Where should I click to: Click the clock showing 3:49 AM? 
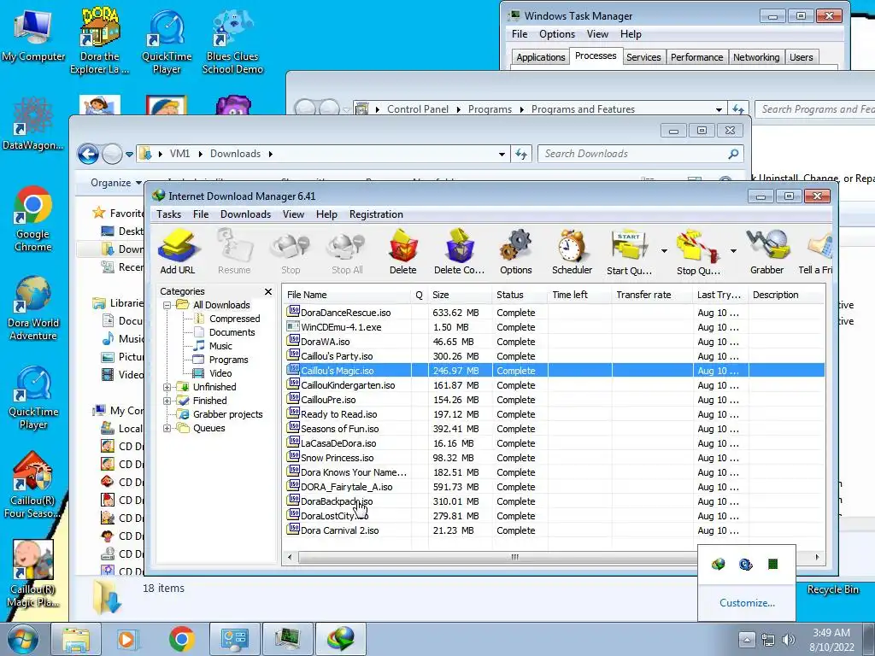tap(831, 633)
